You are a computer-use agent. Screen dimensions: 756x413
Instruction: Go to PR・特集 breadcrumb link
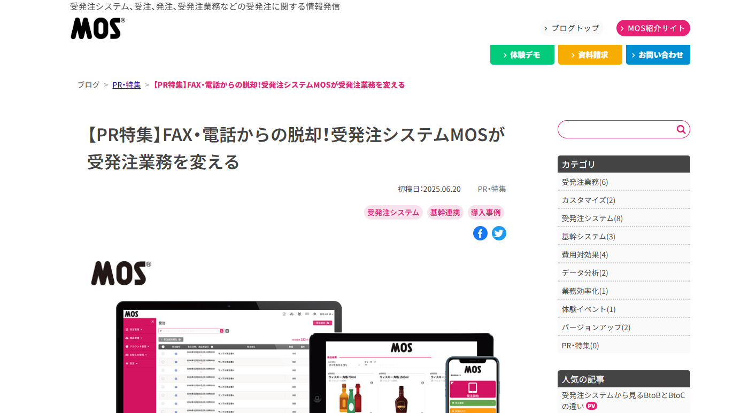[x=127, y=84]
